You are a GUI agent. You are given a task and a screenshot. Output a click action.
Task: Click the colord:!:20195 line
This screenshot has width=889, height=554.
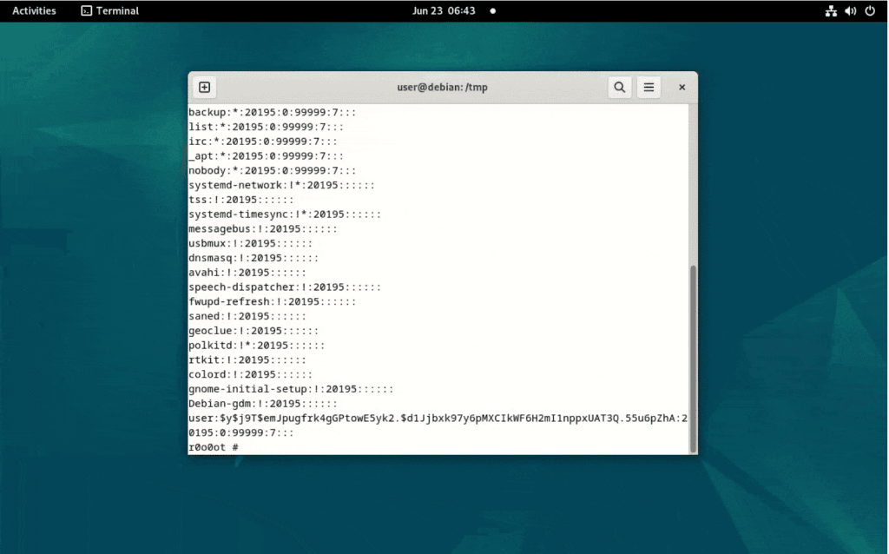(251, 374)
